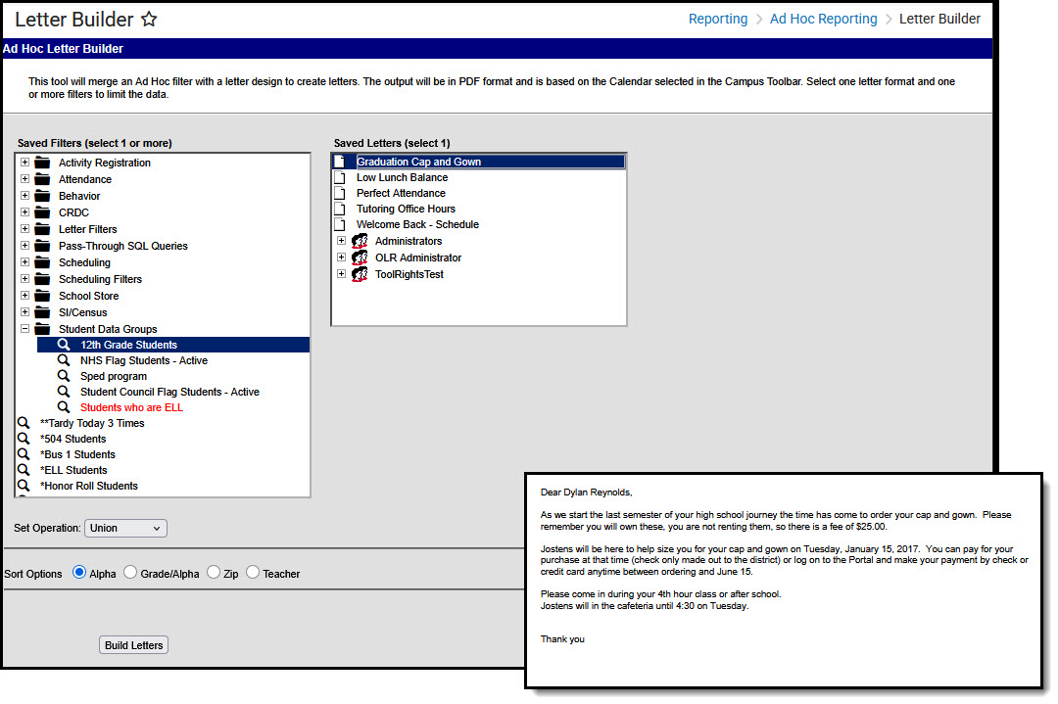The width and height of the screenshot is (1058, 704).
Task: Click the Build Letters button
Action: 133,645
